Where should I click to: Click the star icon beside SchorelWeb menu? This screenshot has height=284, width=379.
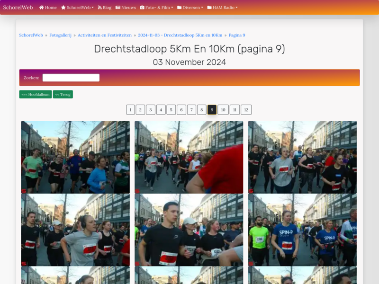click(63, 8)
